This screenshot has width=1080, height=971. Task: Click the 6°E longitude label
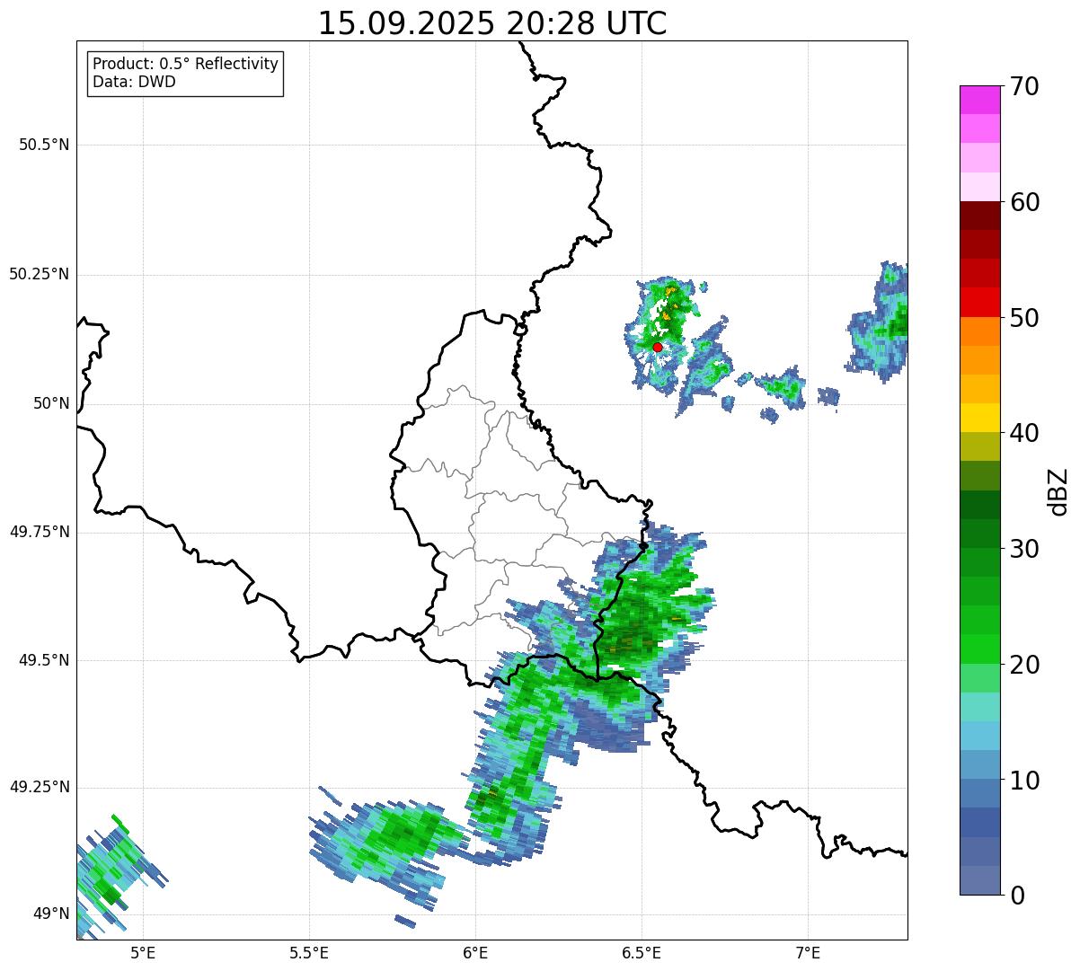[475, 952]
